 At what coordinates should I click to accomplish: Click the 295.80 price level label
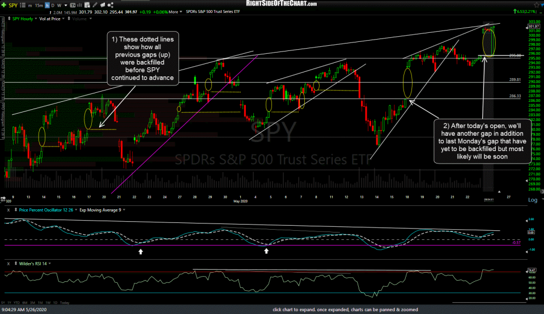515,55
